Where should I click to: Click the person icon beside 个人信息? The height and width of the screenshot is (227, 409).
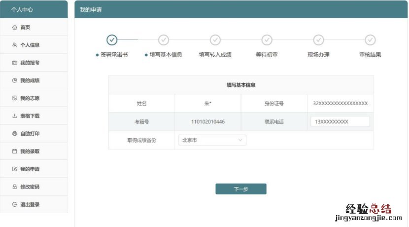(x=14, y=45)
